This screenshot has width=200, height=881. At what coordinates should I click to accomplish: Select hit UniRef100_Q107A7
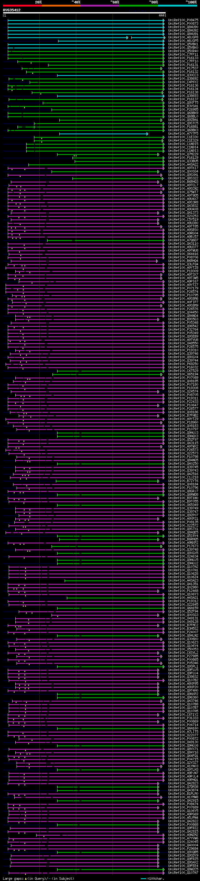coord(183,873)
